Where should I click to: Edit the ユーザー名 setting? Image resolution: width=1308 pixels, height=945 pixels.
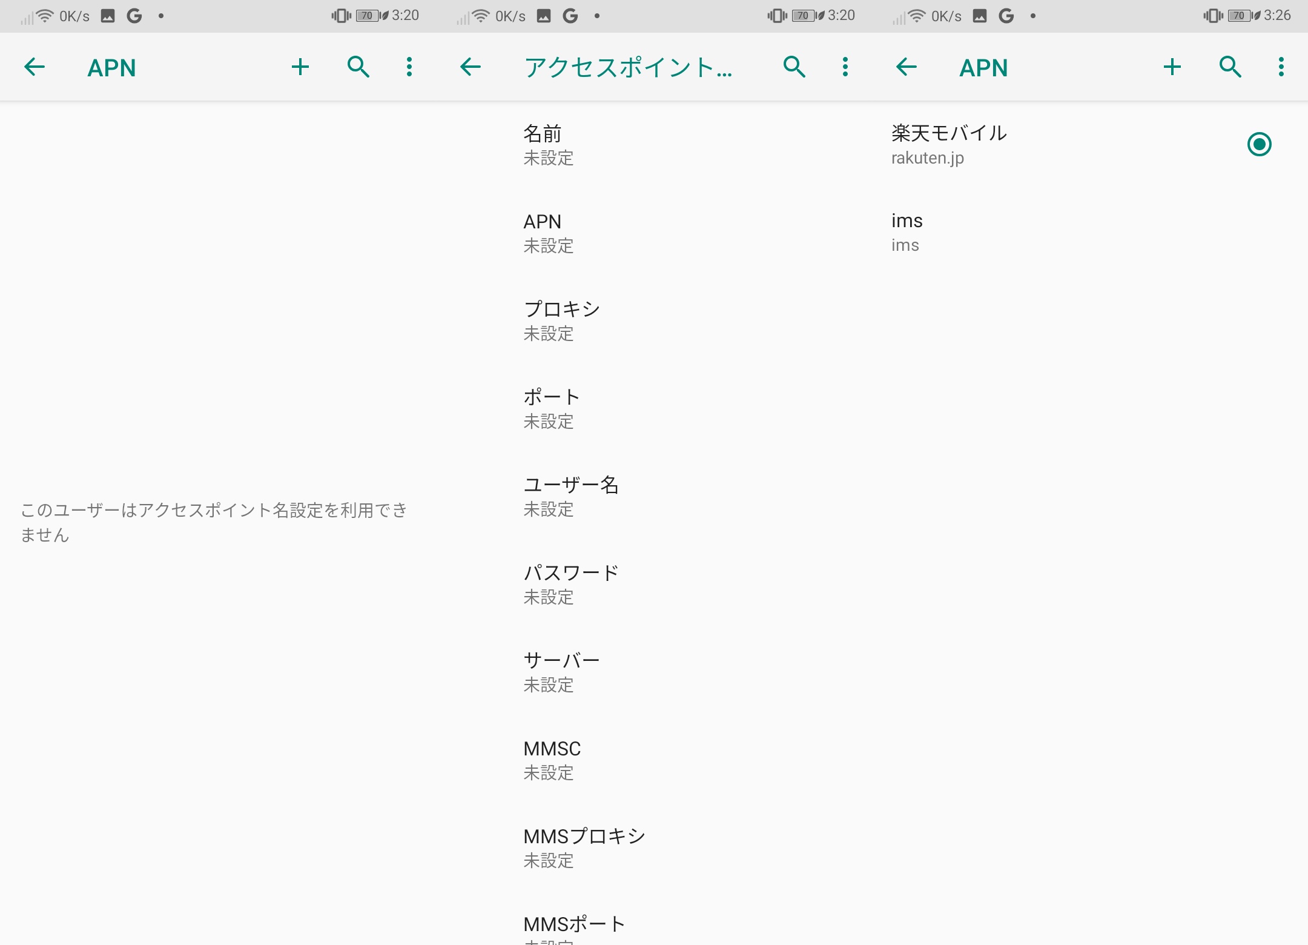tap(654, 497)
